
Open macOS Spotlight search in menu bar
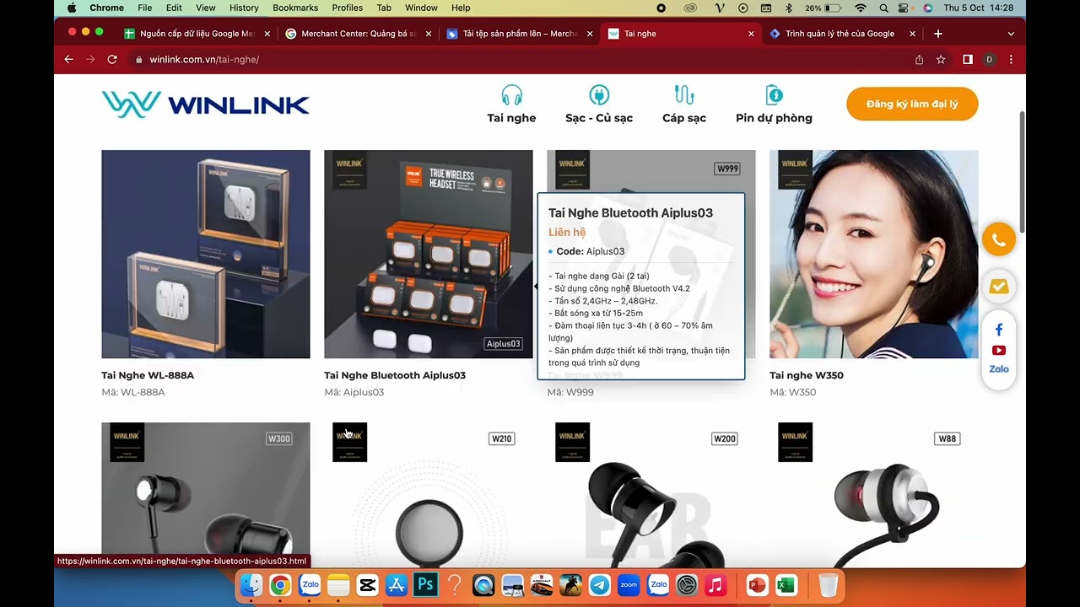[x=883, y=8]
